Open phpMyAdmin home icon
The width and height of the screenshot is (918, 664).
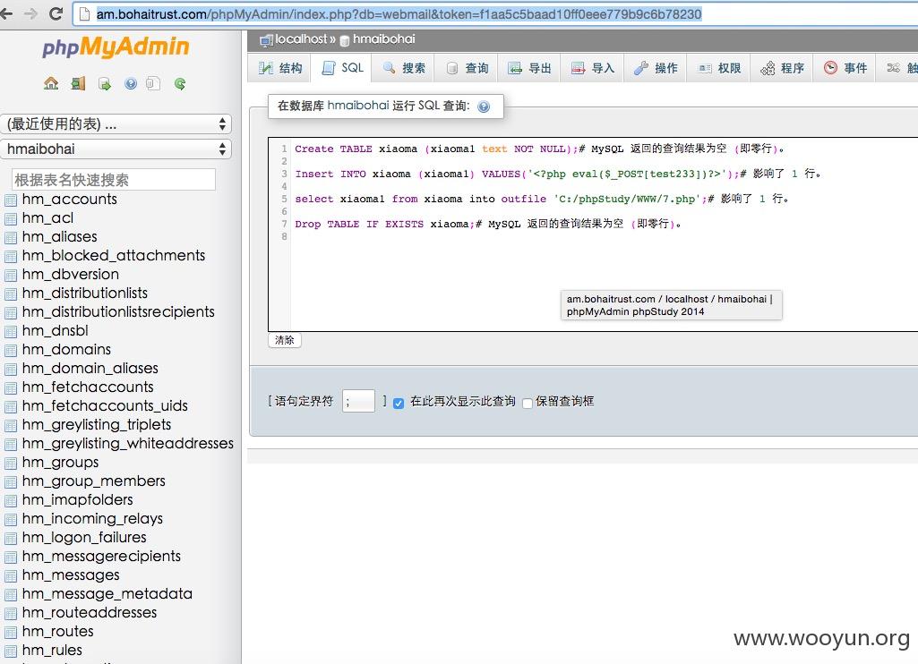click(x=51, y=83)
